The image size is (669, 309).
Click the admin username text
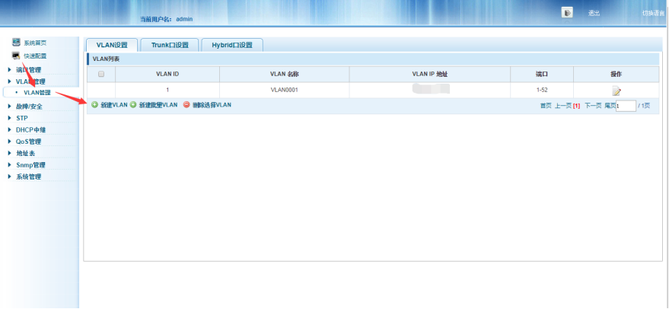pyautogui.click(x=184, y=19)
